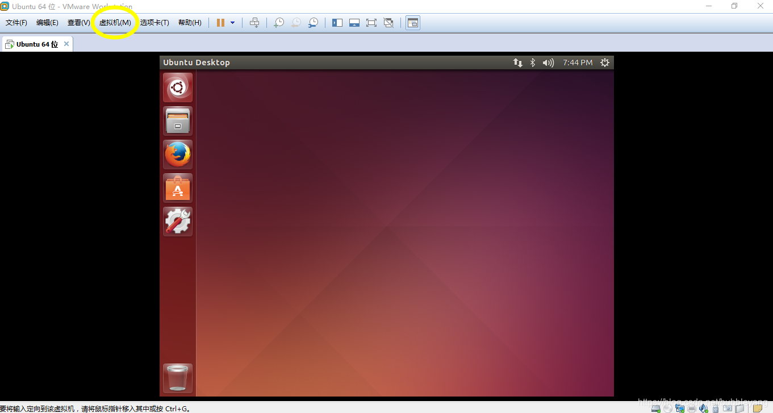The width and height of the screenshot is (773, 413).
Task: Open the 选项卡(T) menu
Action: pos(154,23)
